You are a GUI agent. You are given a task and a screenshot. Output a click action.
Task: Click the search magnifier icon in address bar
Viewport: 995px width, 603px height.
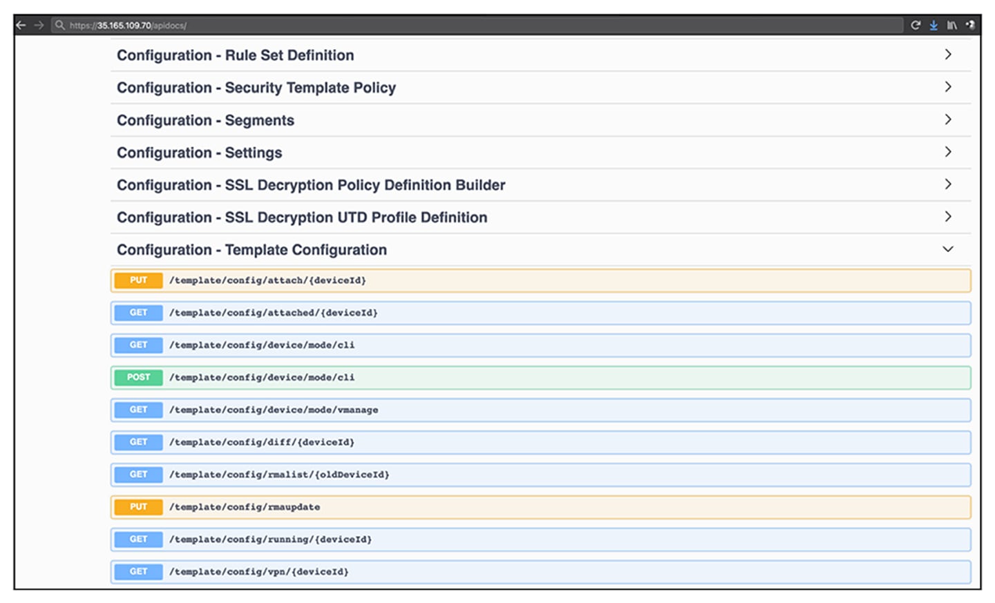pos(60,25)
